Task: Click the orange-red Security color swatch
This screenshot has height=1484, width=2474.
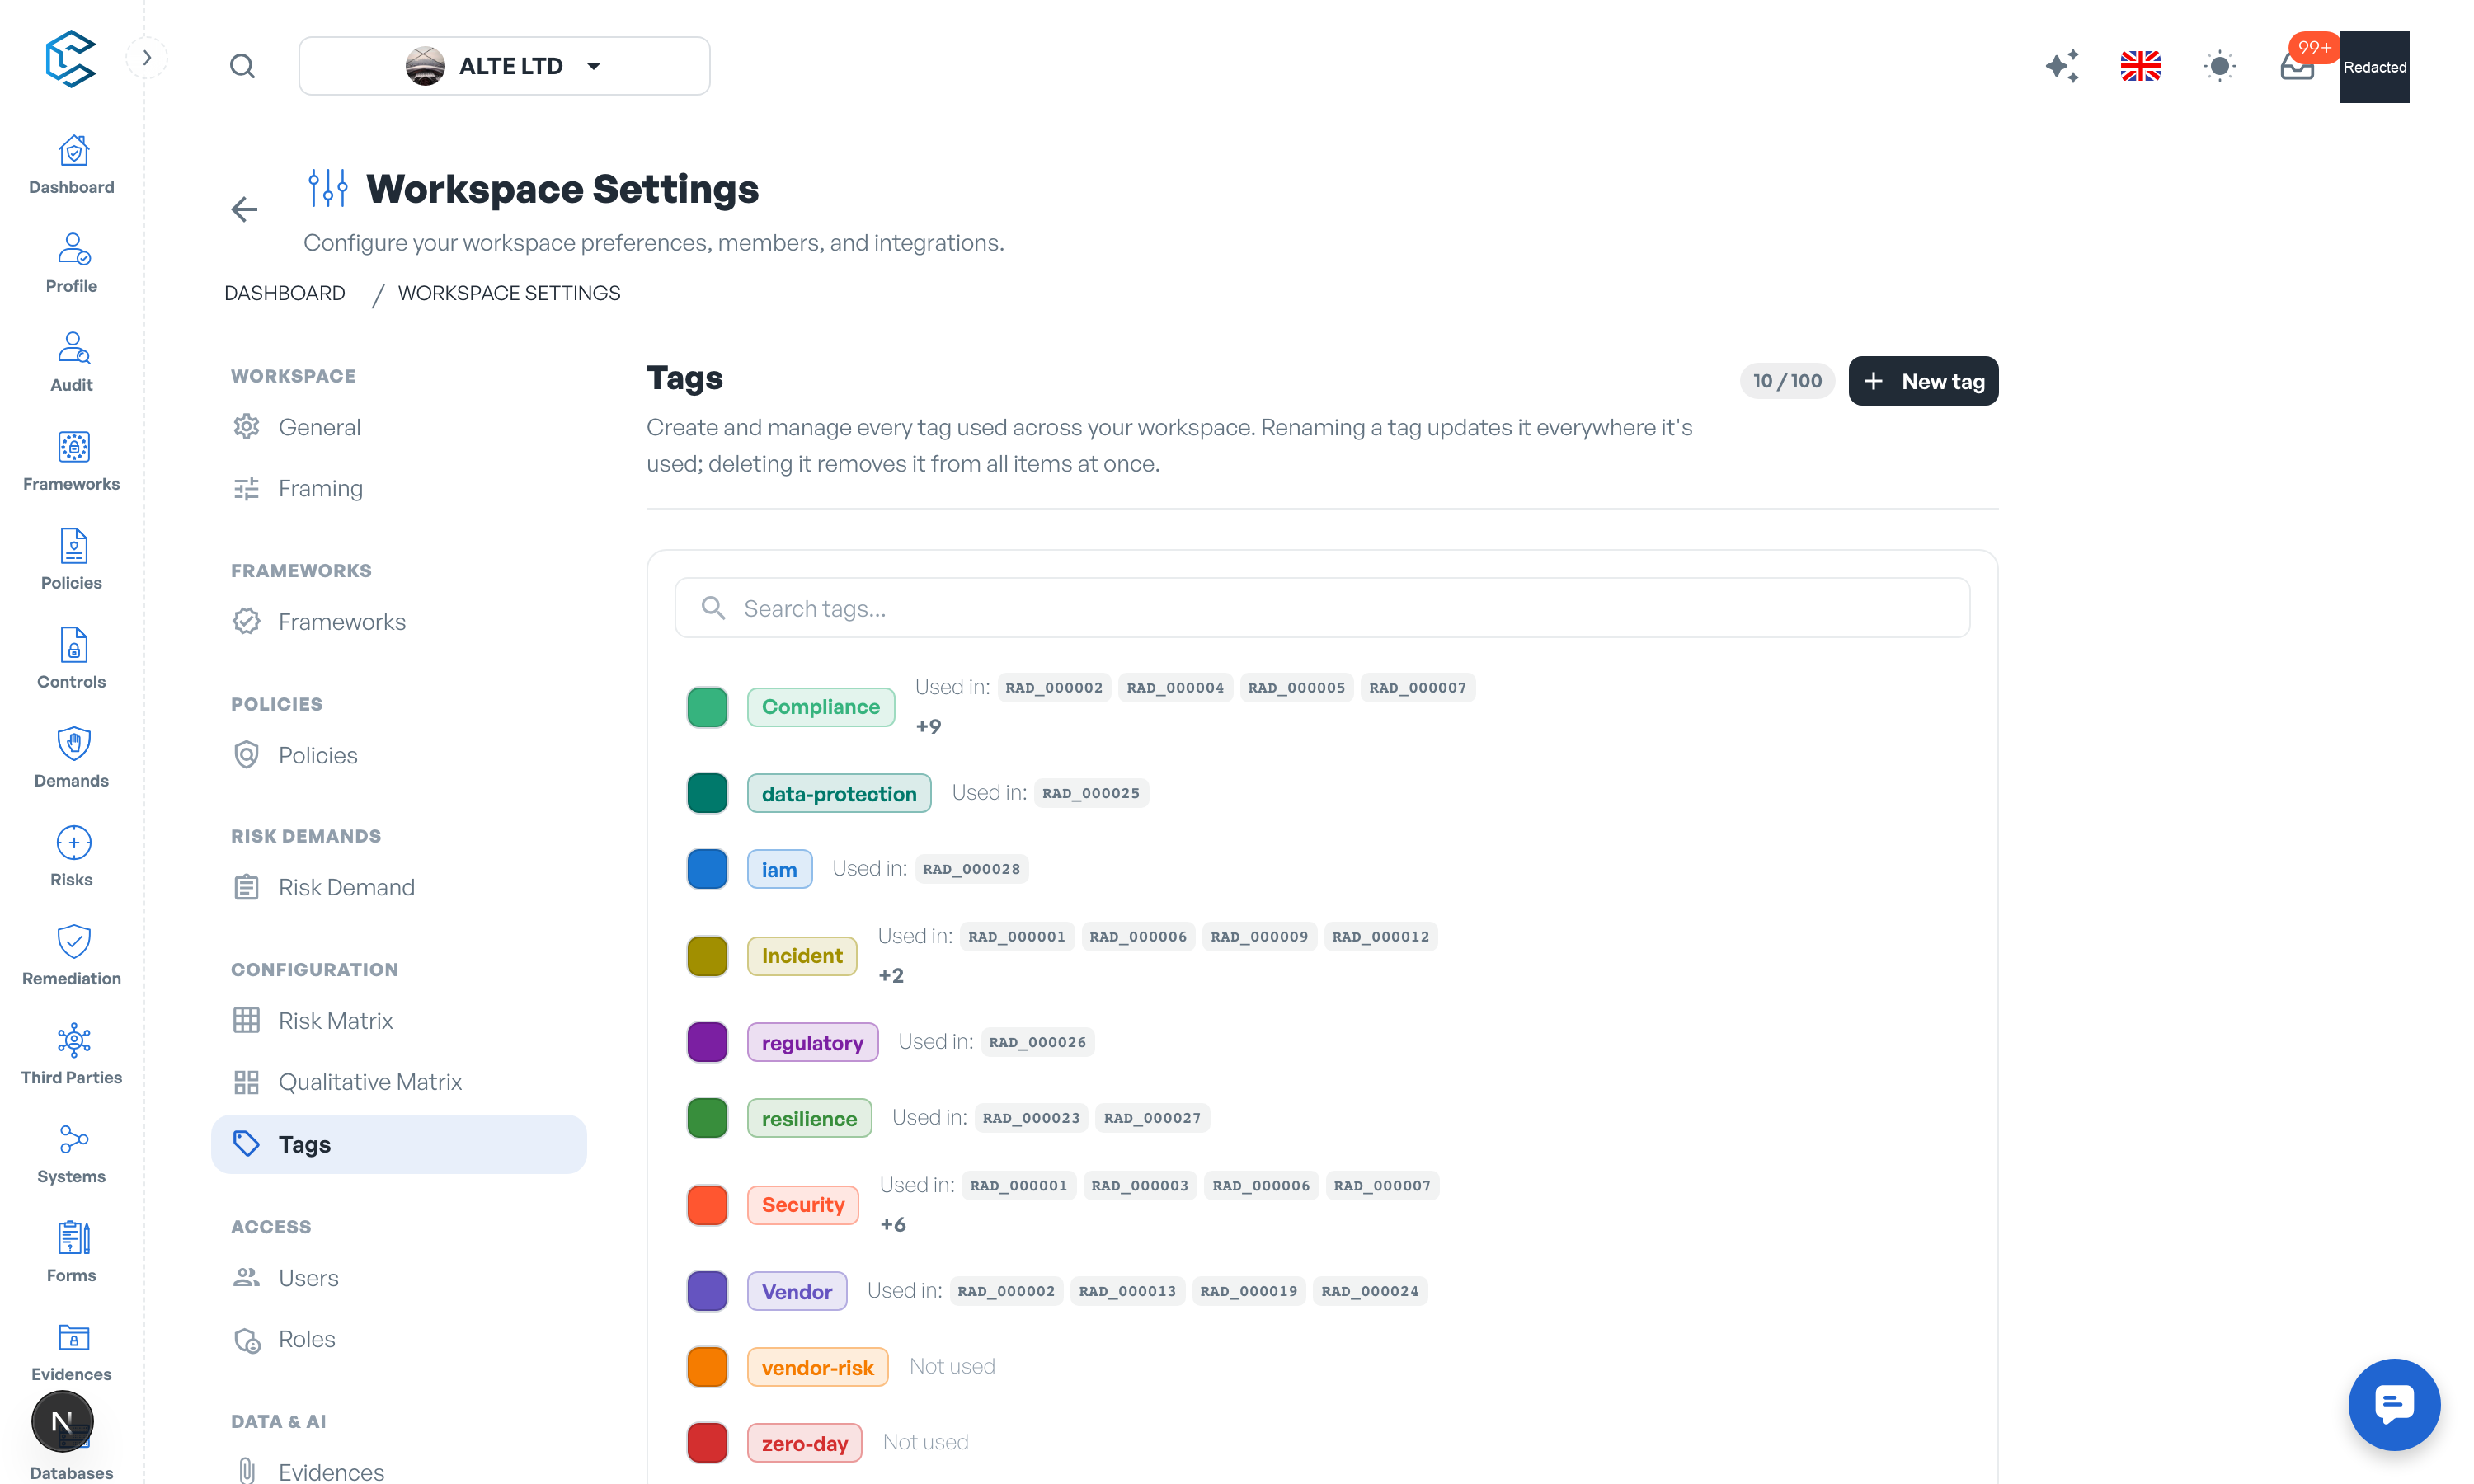Action: click(x=707, y=1205)
